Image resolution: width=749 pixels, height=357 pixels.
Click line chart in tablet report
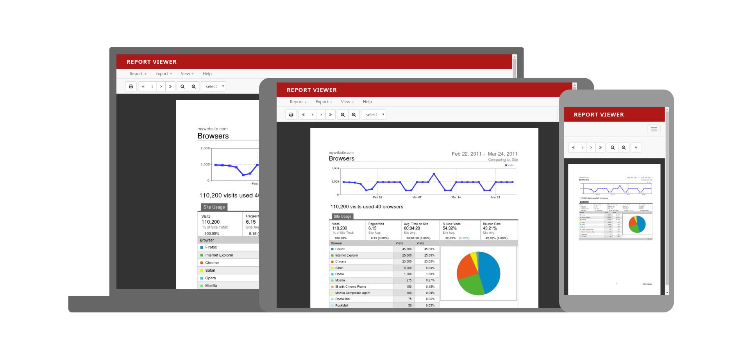[428, 182]
